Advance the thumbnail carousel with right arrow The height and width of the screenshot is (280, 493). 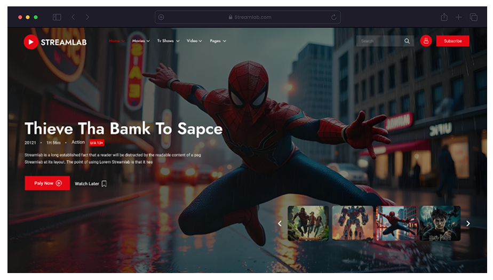coord(468,223)
